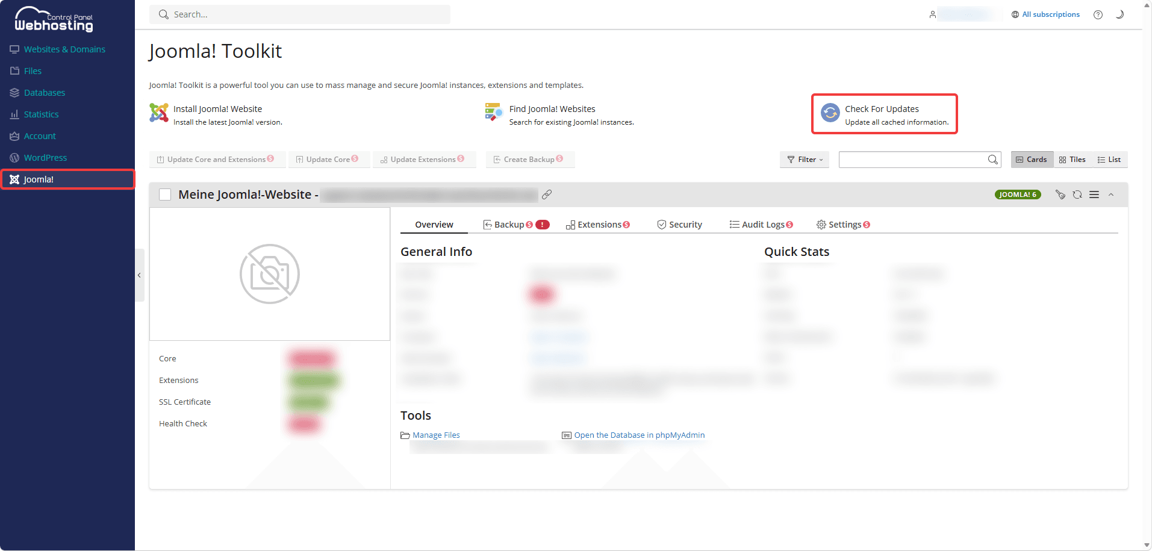This screenshot has width=1152, height=551.
Task: Open the Security tab
Action: (x=679, y=225)
